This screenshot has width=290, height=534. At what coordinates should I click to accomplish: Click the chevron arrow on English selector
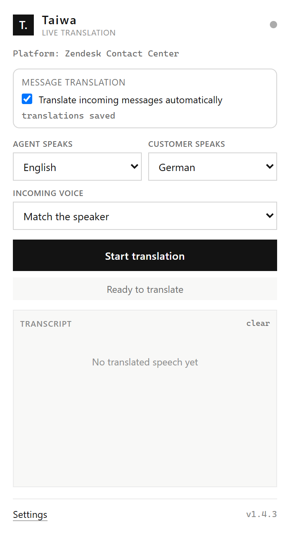135,166
